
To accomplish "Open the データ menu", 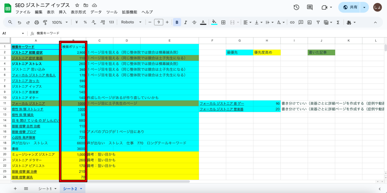I will coord(96,12).
